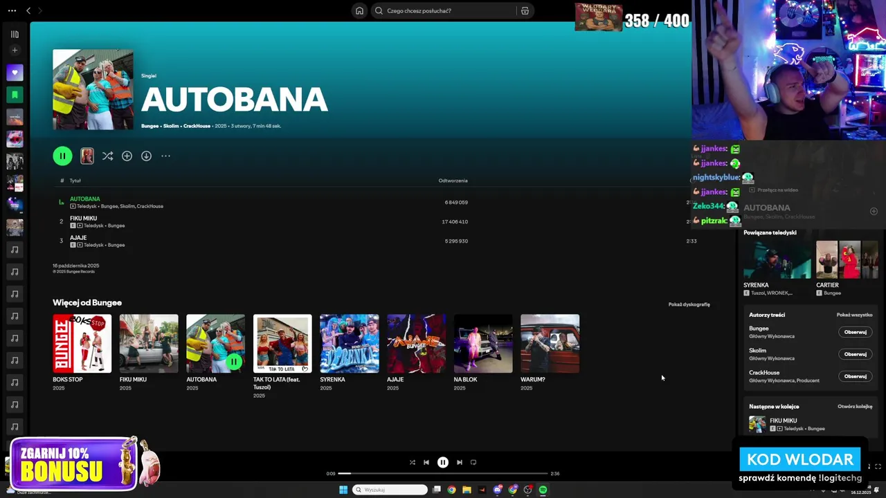Follow CrackHouse with Obserwuj button
The height and width of the screenshot is (498, 886).
click(855, 376)
